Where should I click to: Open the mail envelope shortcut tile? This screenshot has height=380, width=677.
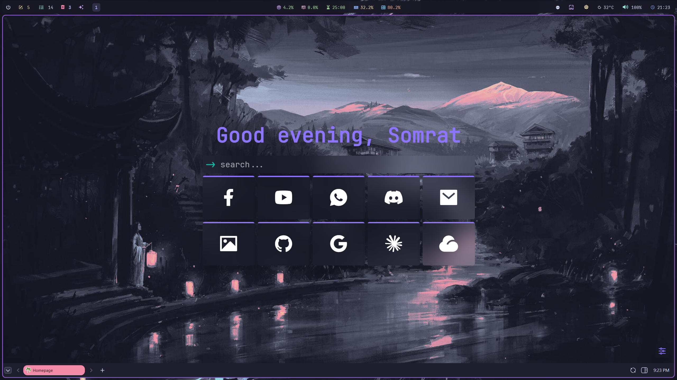tap(449, 197)
